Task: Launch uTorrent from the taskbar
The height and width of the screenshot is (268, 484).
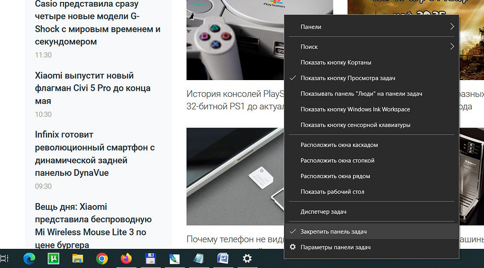Action: pos(53,258)
